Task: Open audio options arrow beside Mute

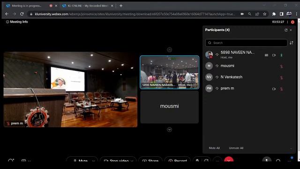Action: [94, 161]
